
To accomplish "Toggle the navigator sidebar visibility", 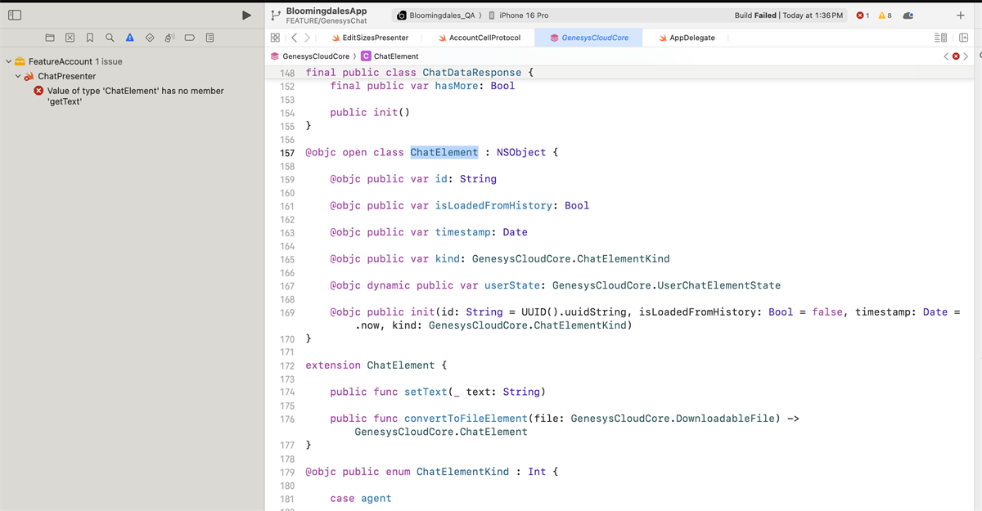I will coord(16,16).
